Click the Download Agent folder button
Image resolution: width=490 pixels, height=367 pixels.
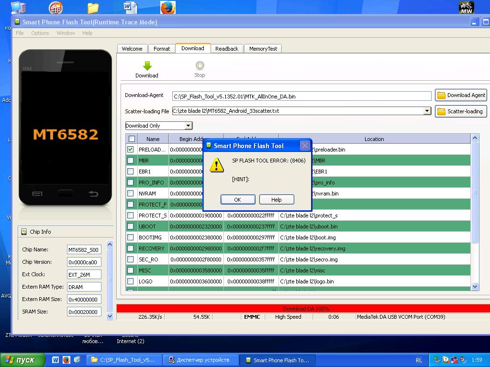(x=460, y=95)
